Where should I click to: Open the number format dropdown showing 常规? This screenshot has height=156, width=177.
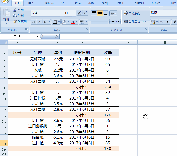163,13
